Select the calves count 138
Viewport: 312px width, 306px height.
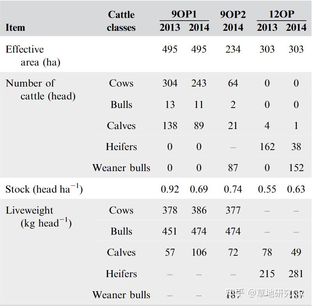pyautogui.click(x=170, y=126)
